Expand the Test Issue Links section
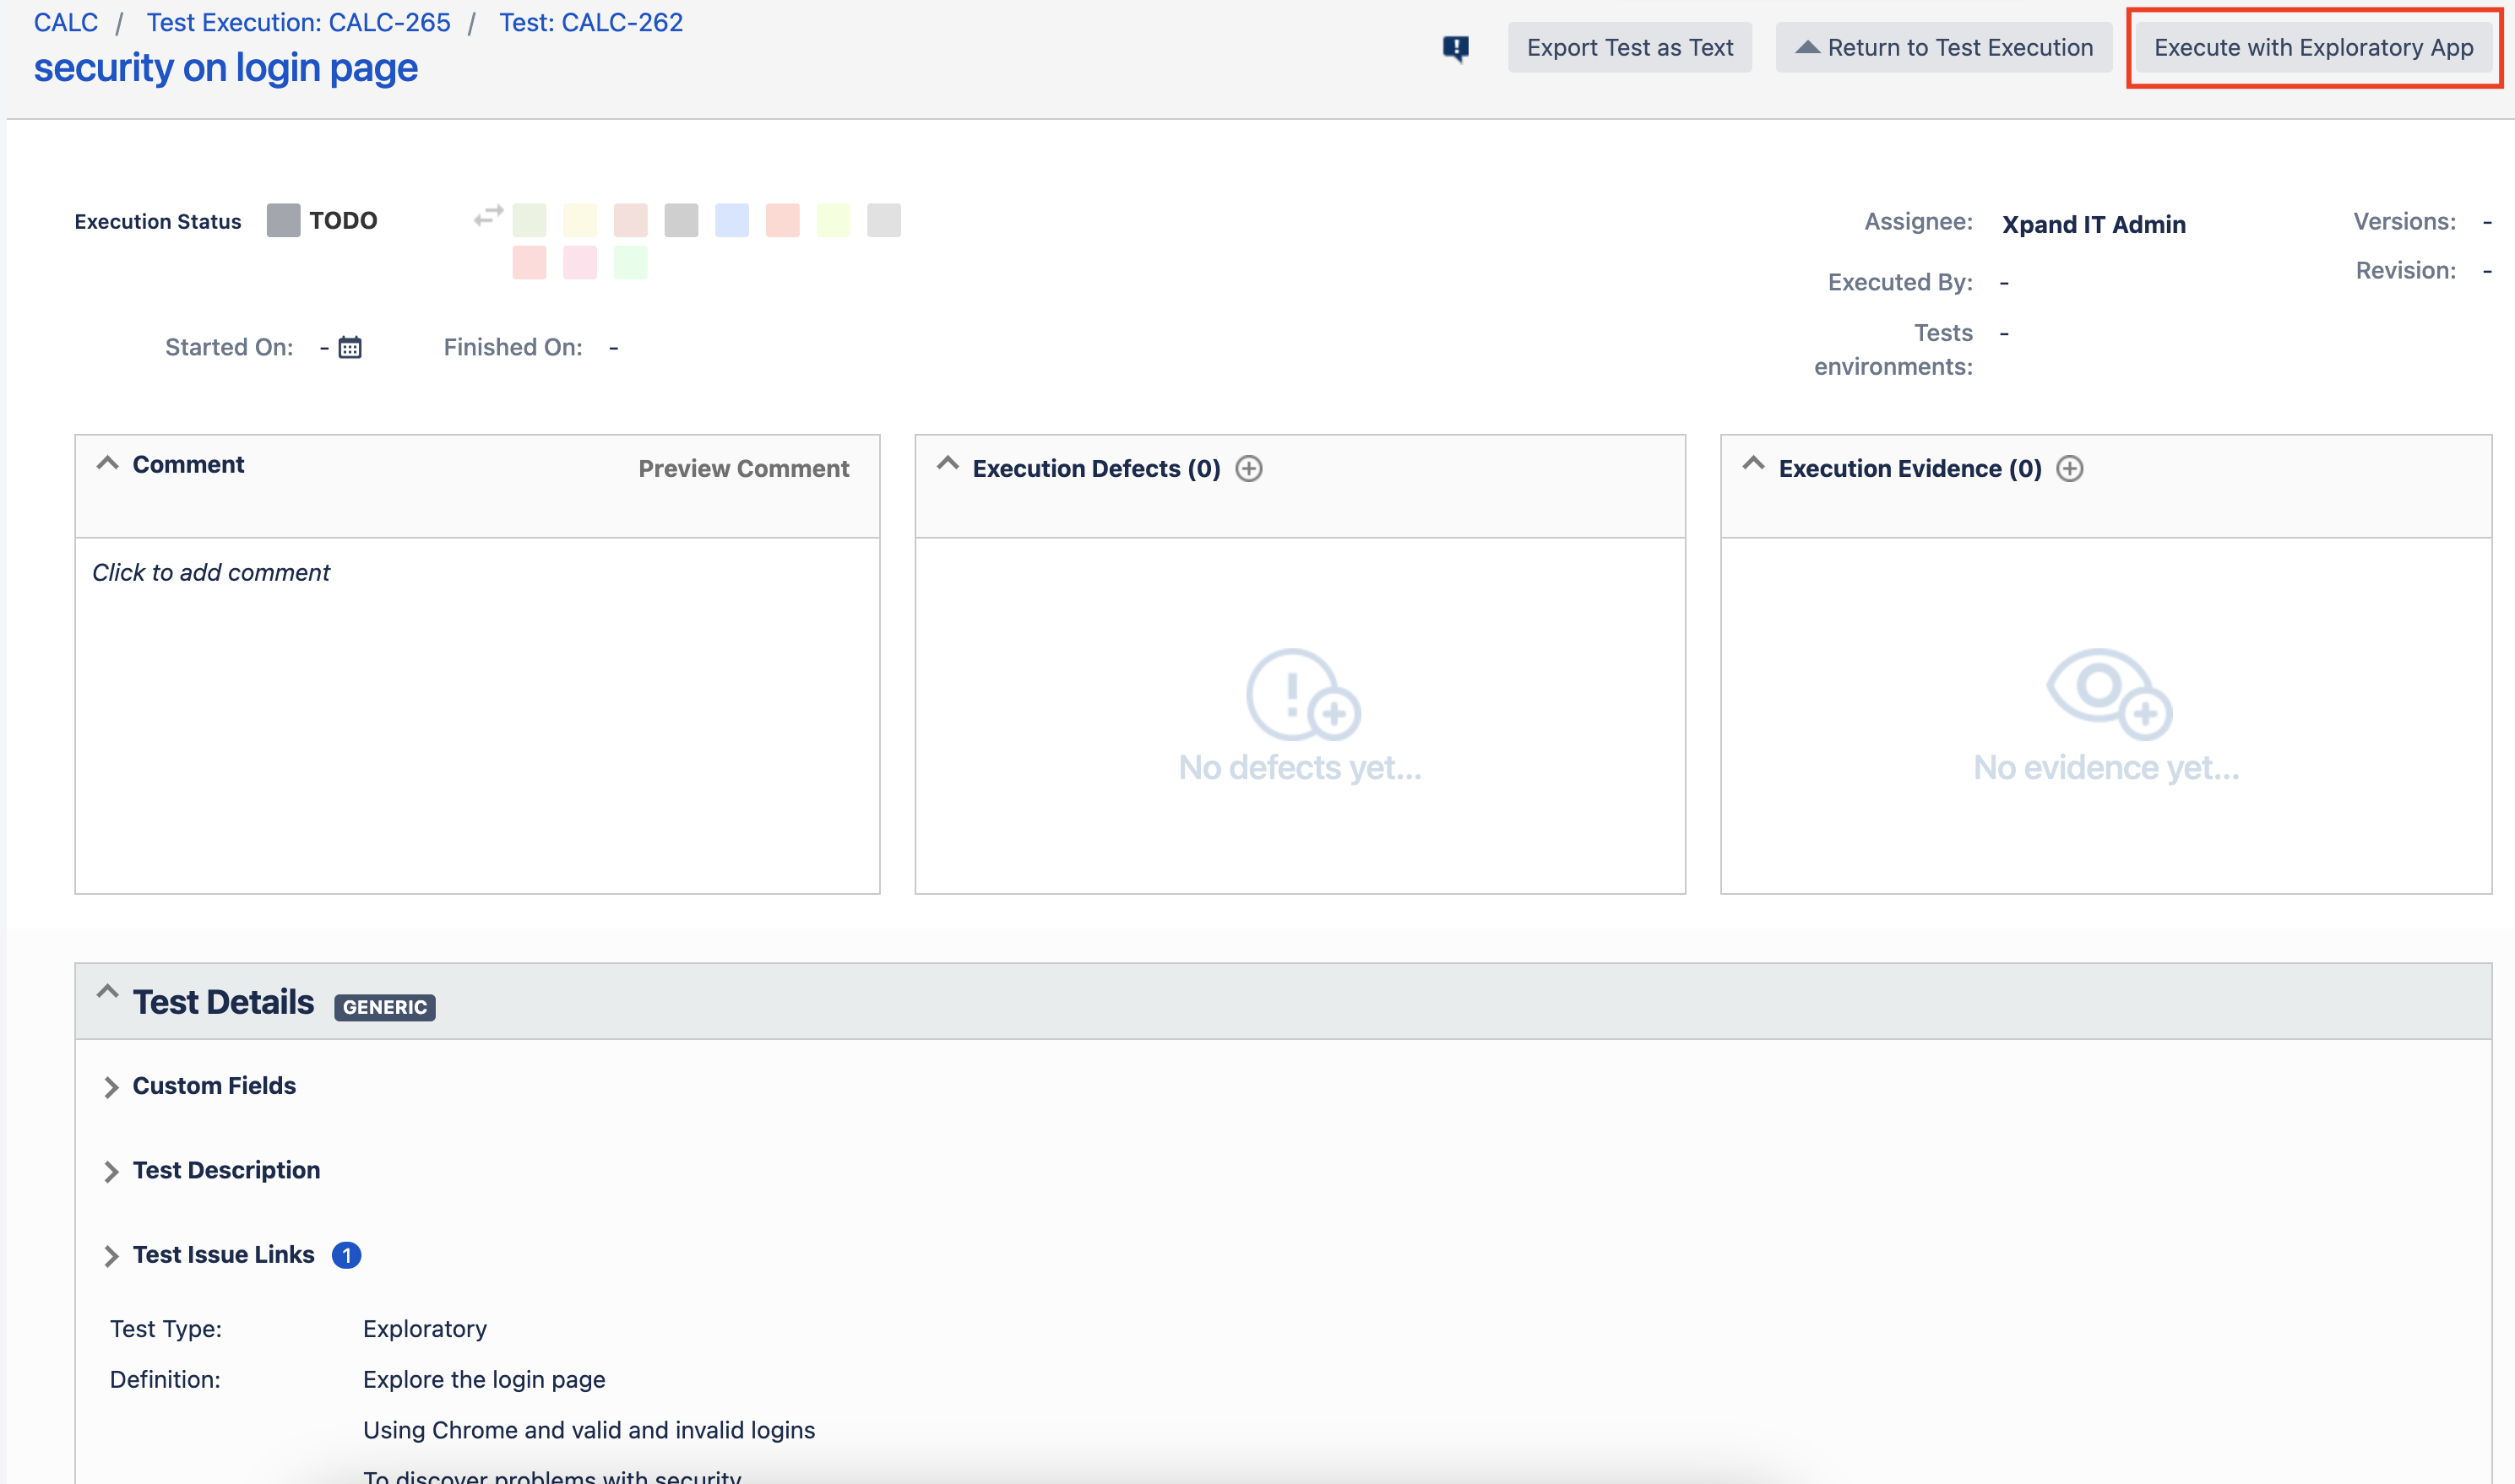Image resolution: width=2515 pixels, height=1484 pixels. pyautogui.click(x=110, y=1256)
